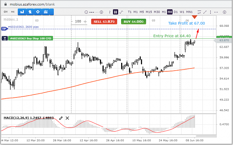The height and width of the screenshot is (145, 233).
Task: Select the M1 timeframe
Action: [x=135, y=12]
